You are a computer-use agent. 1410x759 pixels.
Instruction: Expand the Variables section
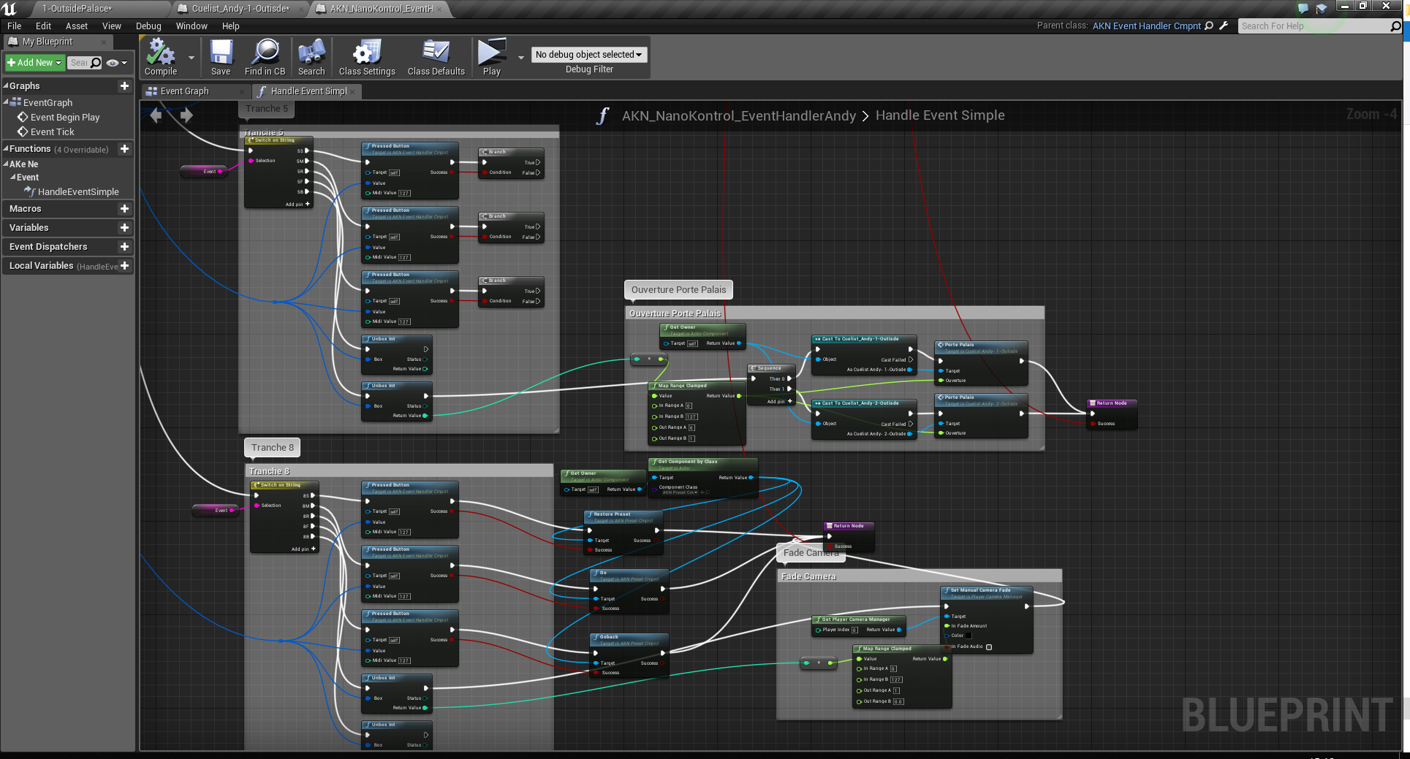(x=29, y=227)
